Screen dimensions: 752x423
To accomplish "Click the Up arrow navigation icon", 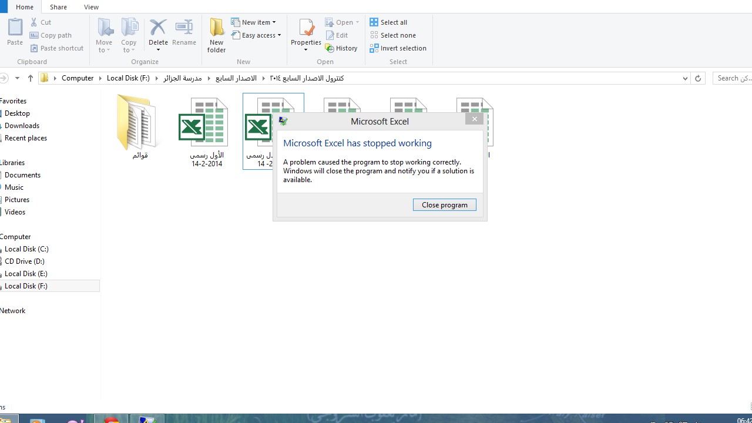I will coord(31,78).
